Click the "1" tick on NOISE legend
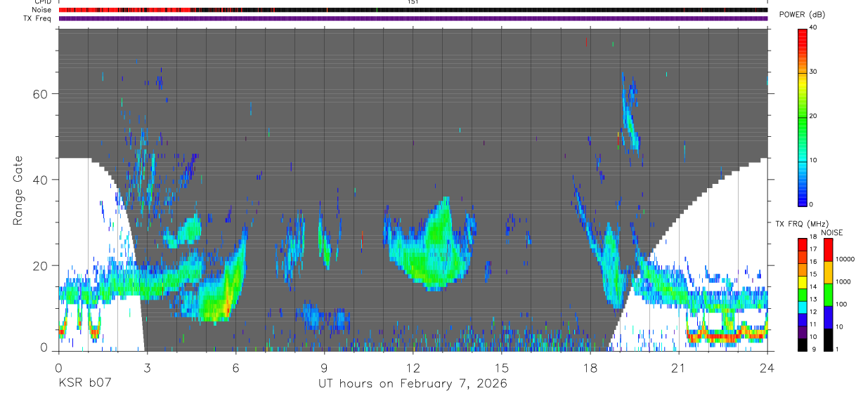 (x=837, y=349)
